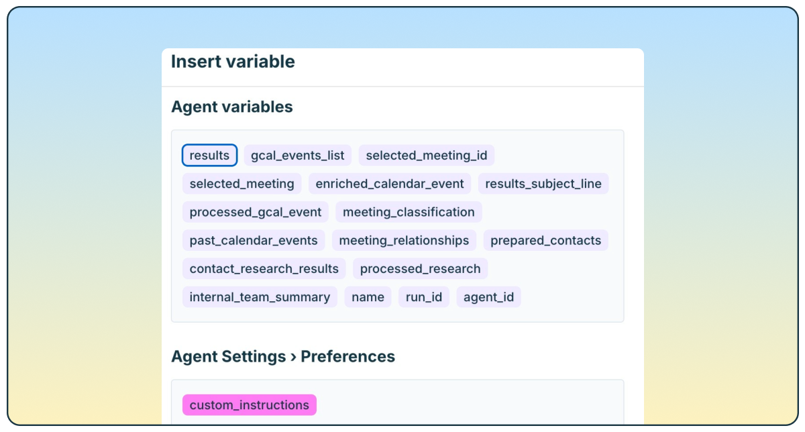Insert the gcal_events_list variable

pos(297,156)
